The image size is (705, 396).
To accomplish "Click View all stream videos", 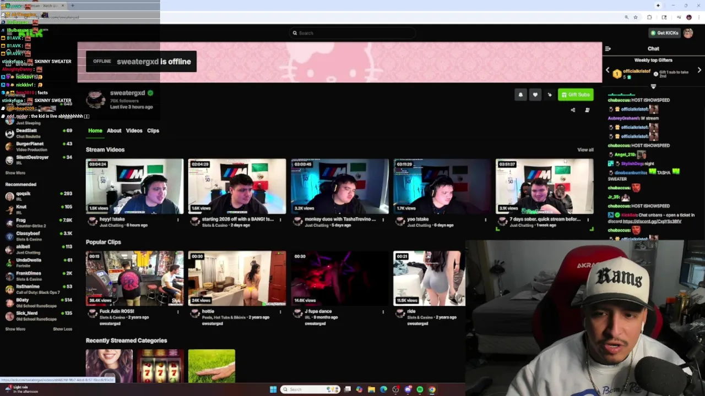I will 585,150.
